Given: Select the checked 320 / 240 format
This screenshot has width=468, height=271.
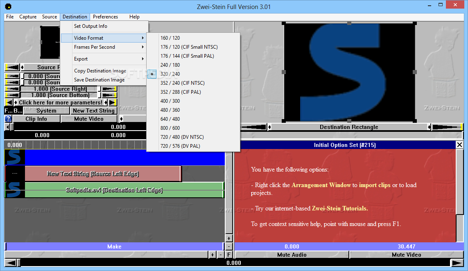Looking at the screenshot, I should 193,74.
